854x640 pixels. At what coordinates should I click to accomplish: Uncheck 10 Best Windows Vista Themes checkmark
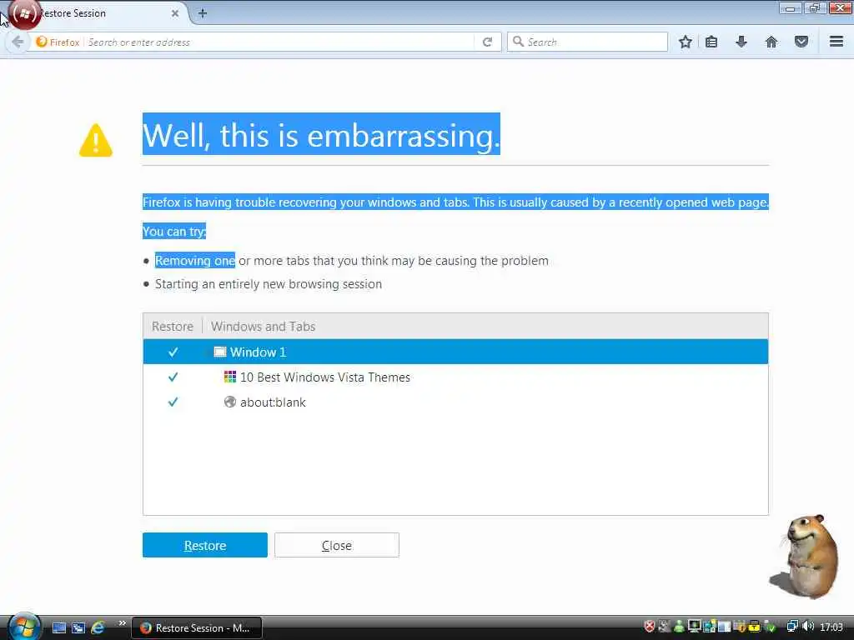[x=173, y=377]
